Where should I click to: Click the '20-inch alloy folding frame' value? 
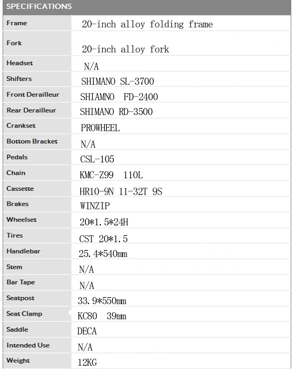[147, 24]
